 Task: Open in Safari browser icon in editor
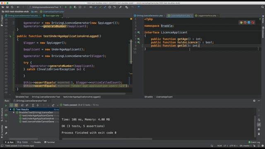249,22
